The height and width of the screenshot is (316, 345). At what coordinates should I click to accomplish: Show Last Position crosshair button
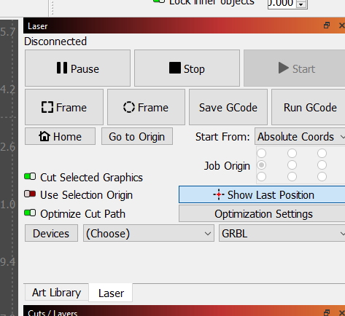[x=262, y=194]
